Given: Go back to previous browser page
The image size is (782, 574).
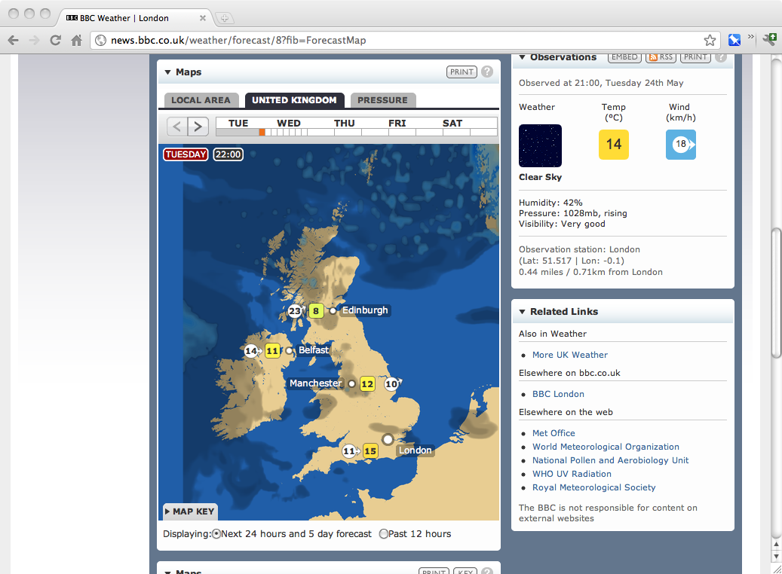Looking at the screenshot, I should point(14,41).
